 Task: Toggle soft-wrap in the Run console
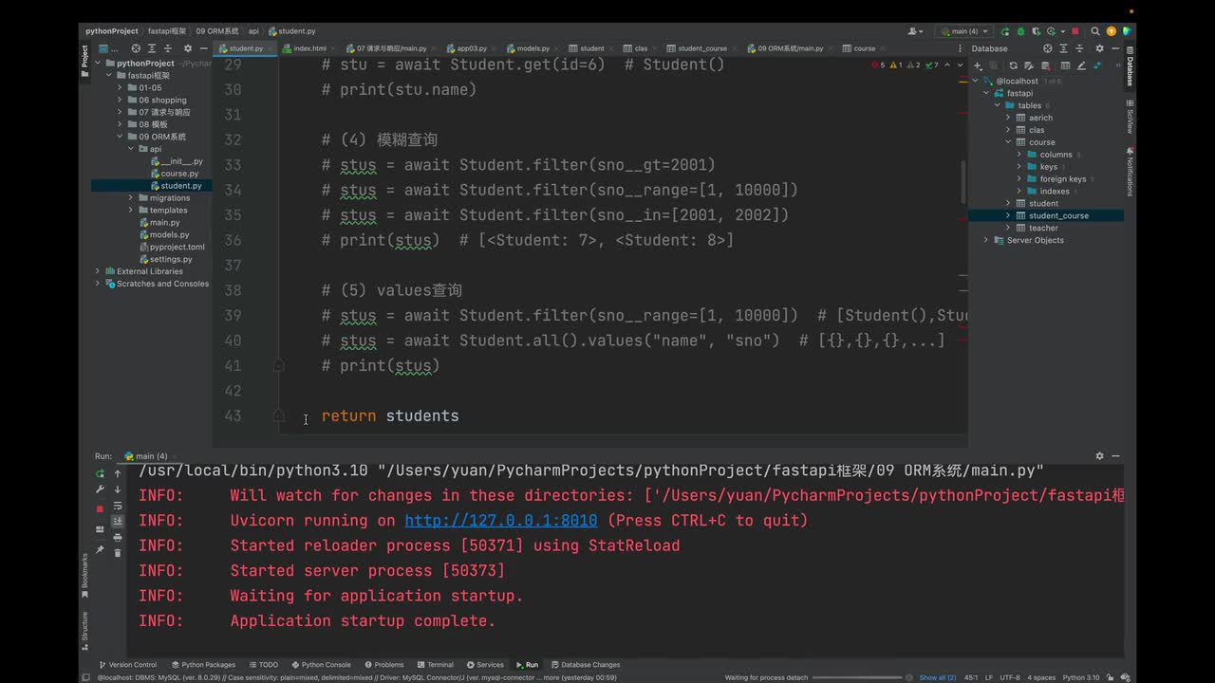(118, 505)
